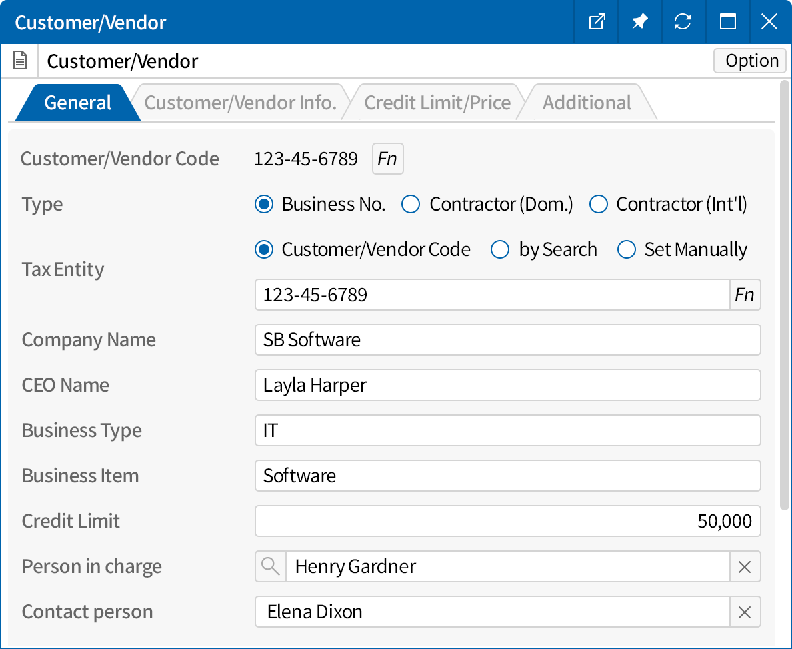792x649 pixels.
Task: Click the Option button
Action: (x=751, y=61)
